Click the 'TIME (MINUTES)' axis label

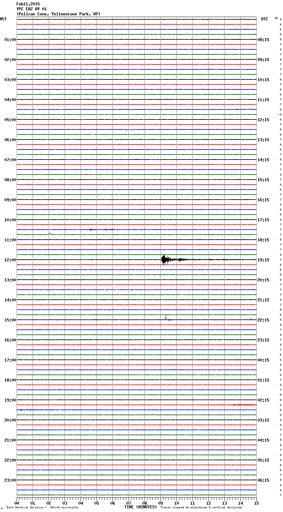pyautogui.click(x=141, y=507)
